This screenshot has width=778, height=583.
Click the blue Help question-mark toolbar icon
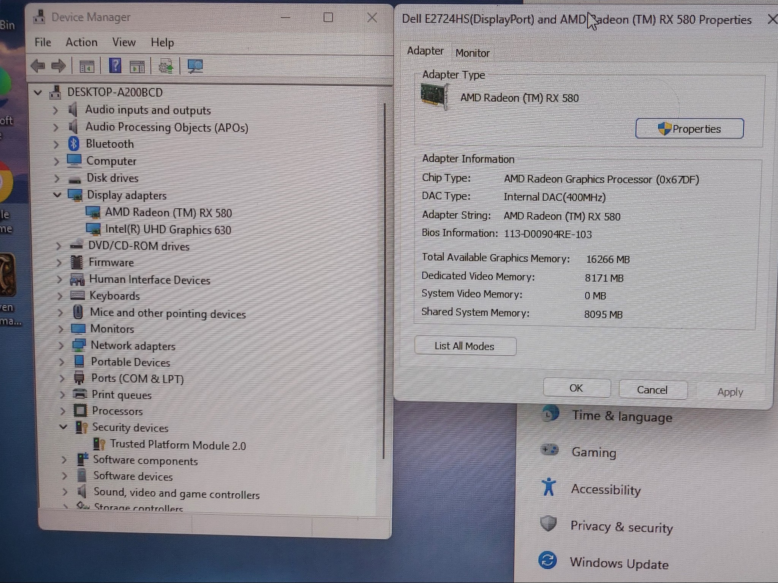coord(115,66)
